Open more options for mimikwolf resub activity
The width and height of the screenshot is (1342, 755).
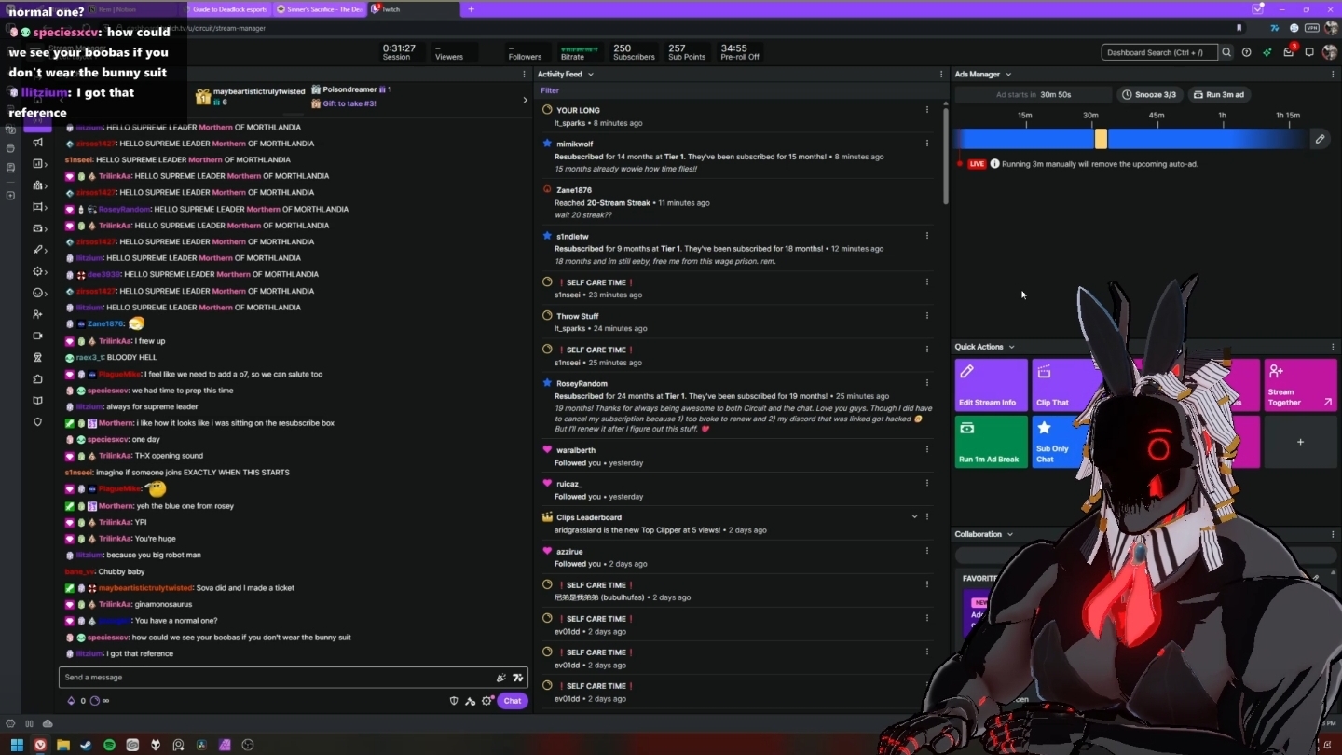pyautogui.click(x=926, y=144)
